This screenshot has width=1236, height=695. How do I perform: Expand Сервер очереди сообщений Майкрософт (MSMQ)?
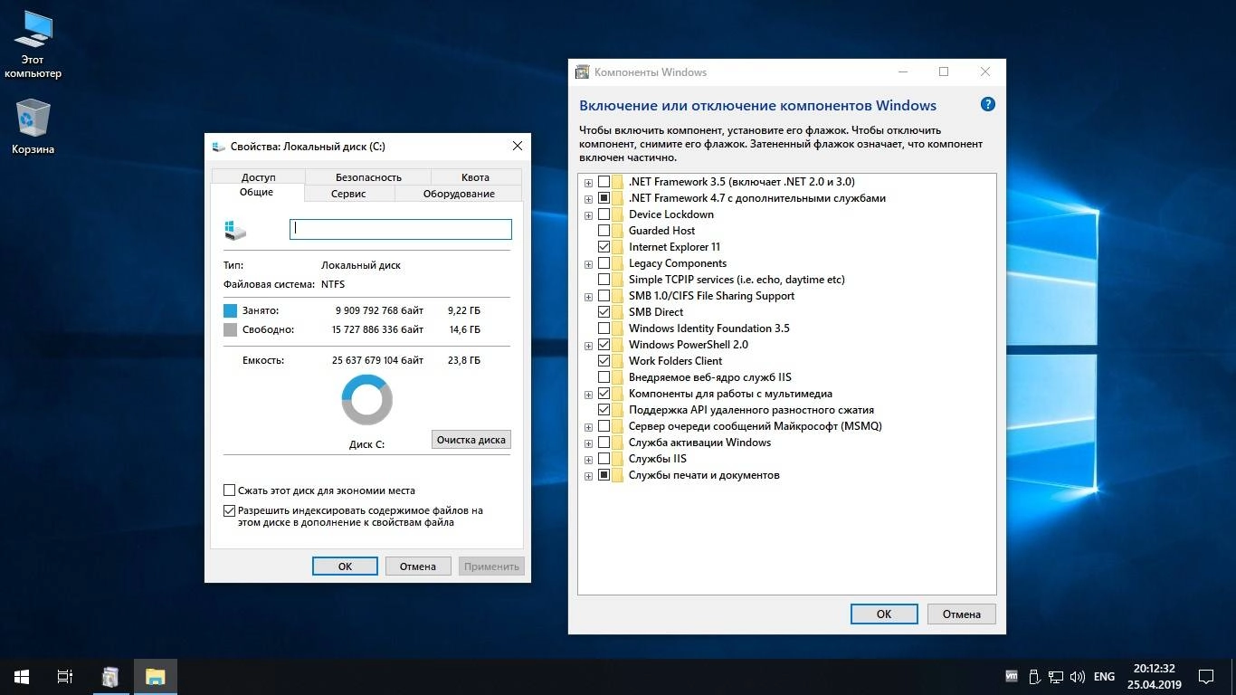pyautogui.click(x=589, y=426)
